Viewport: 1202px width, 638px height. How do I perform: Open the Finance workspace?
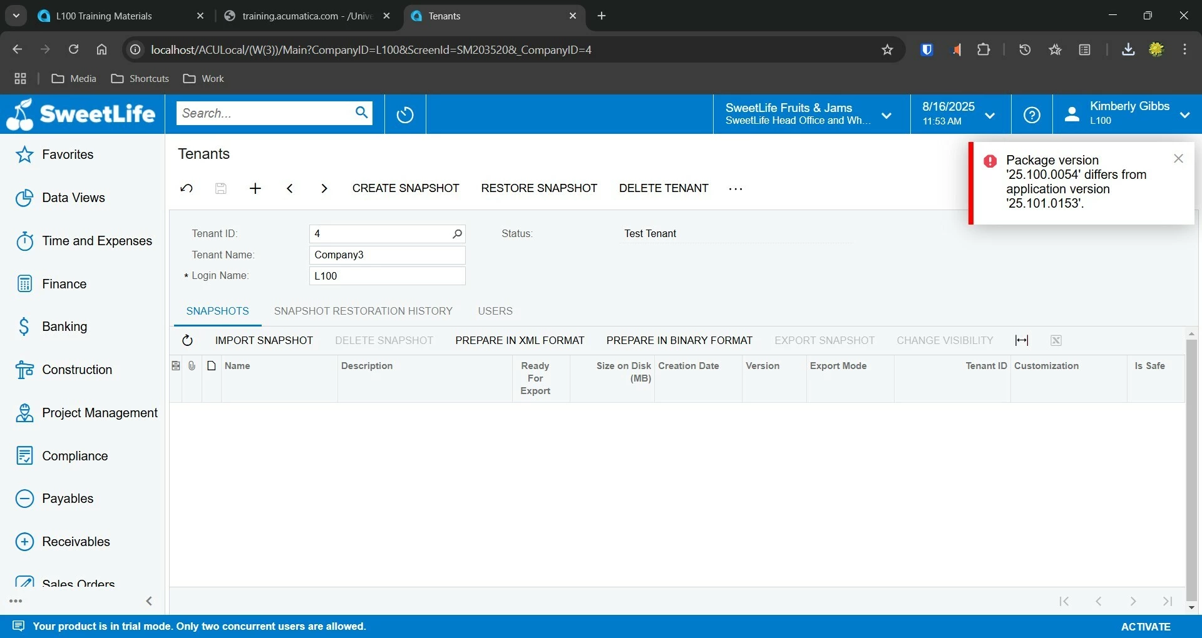51,284
